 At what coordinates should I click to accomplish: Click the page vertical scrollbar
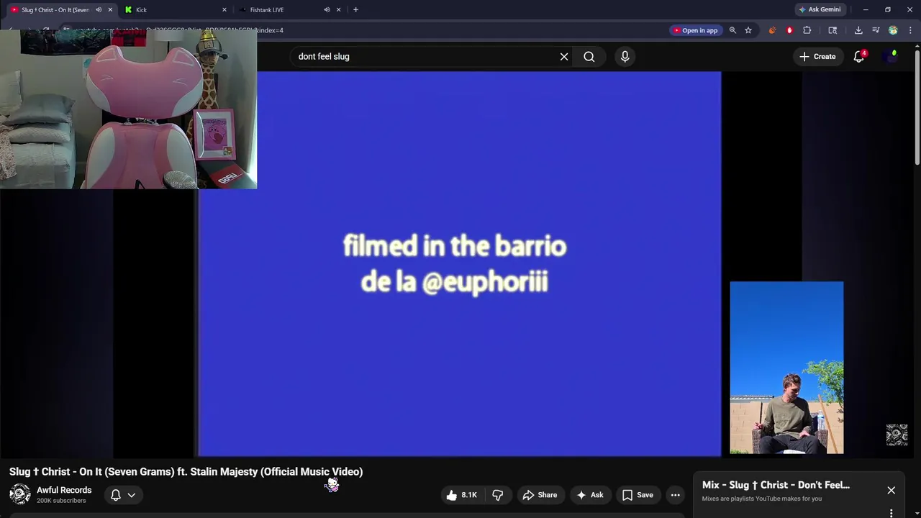point(917,106)
